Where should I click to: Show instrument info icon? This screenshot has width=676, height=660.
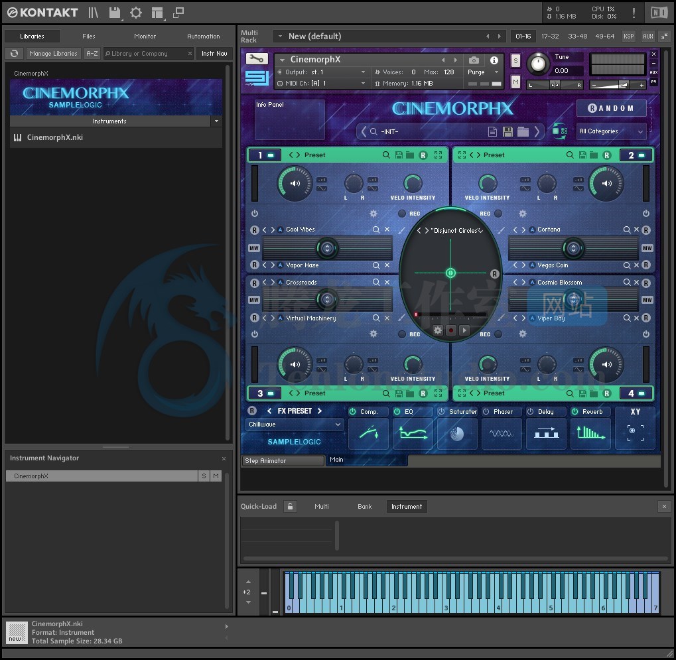[494, 60]
